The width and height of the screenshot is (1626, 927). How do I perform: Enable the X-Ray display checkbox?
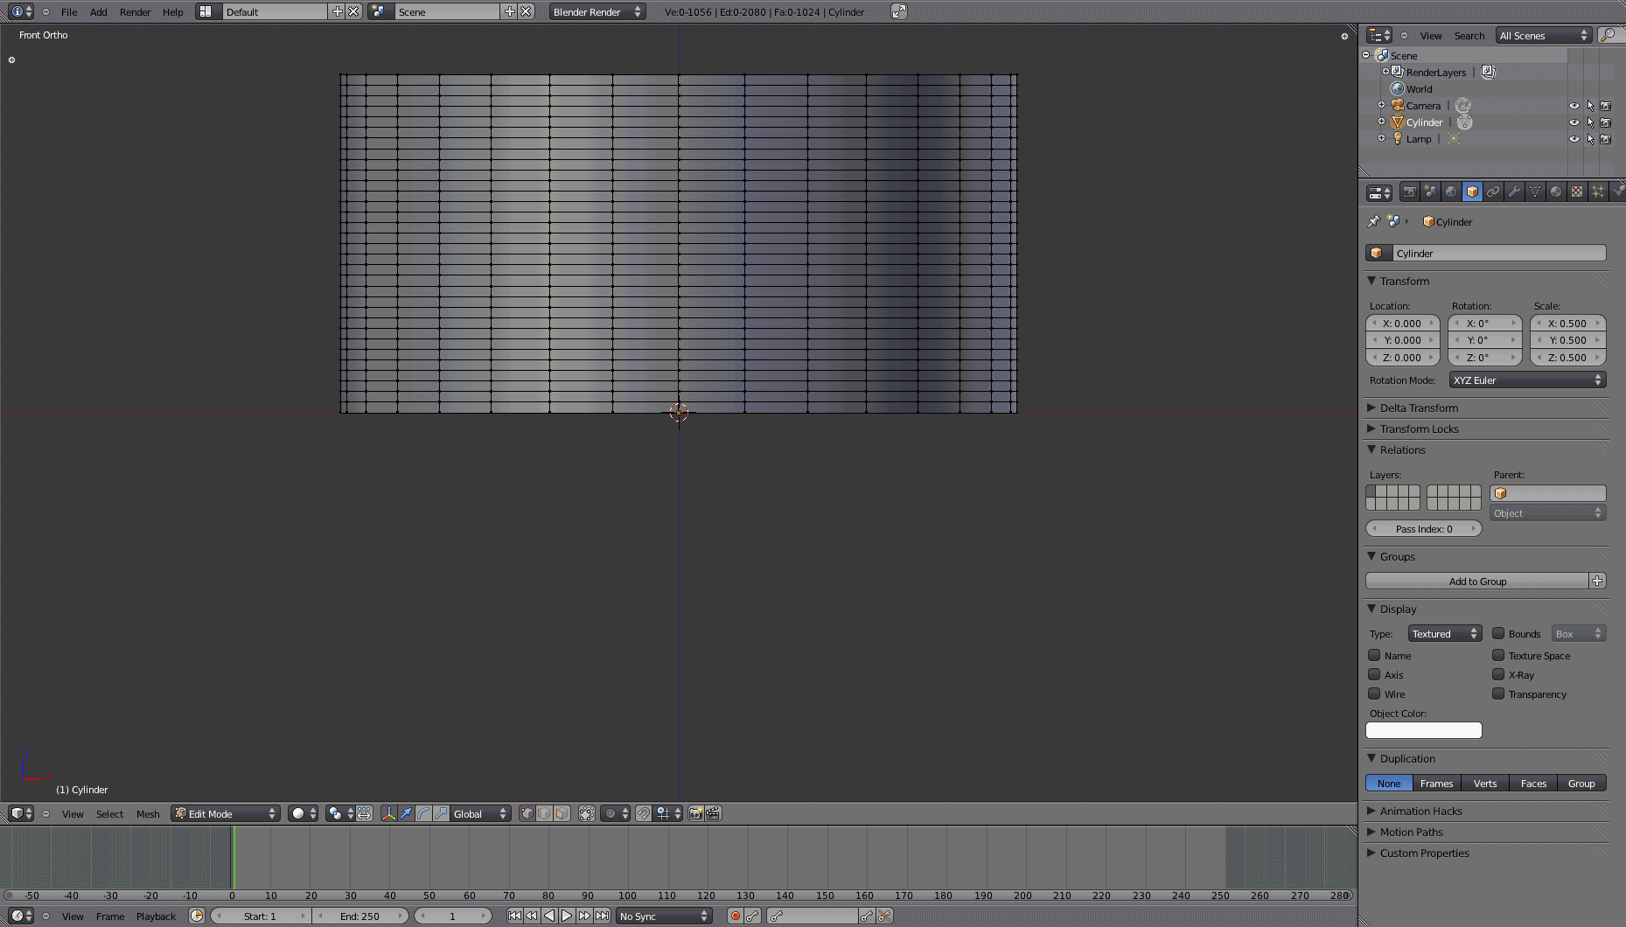1498,675
